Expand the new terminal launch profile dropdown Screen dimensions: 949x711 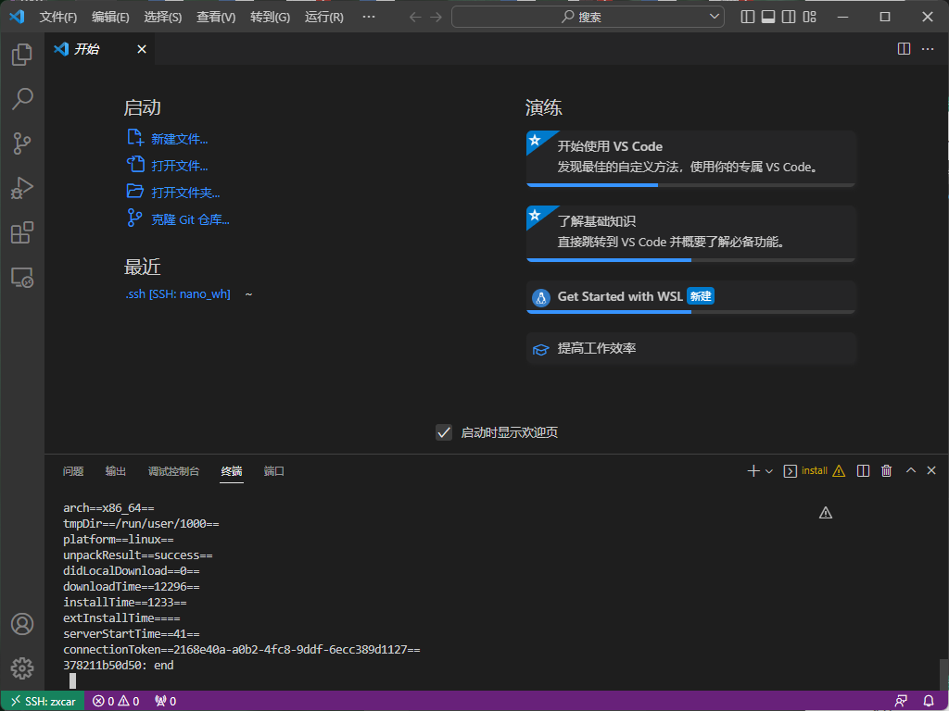769,471
